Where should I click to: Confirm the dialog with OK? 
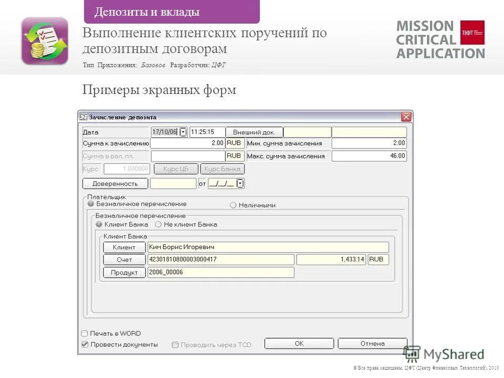[298, 343]
